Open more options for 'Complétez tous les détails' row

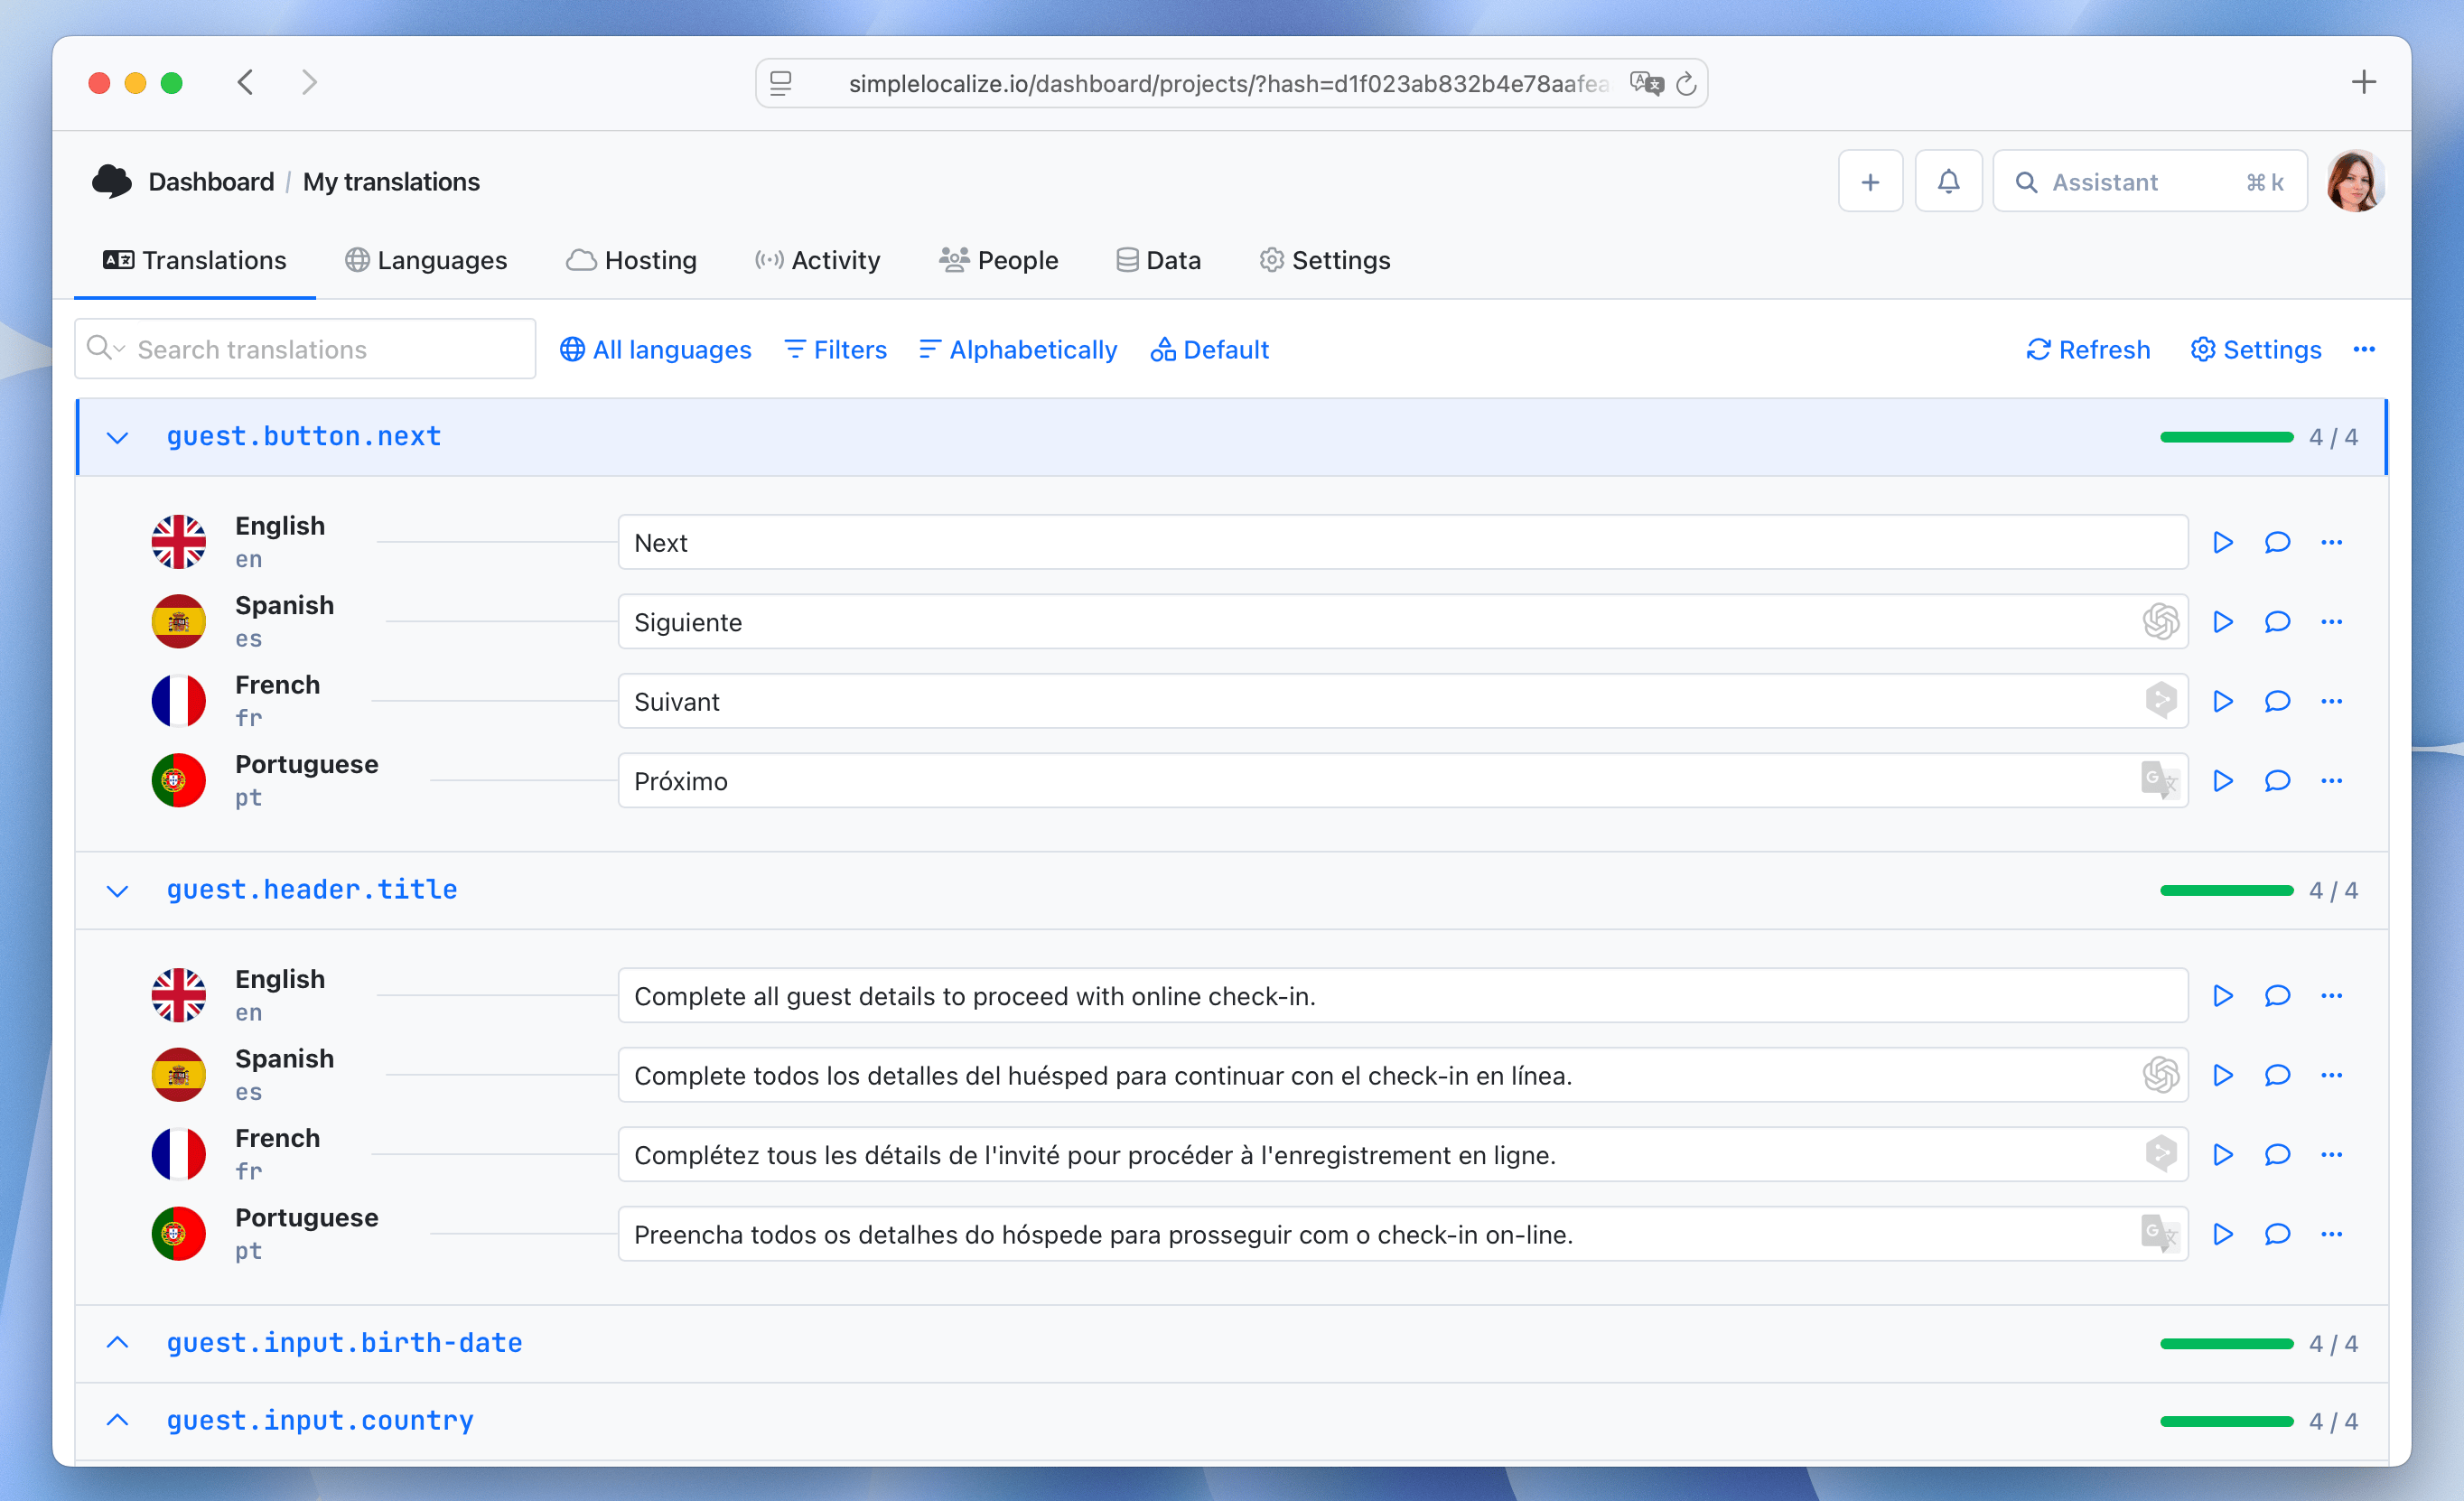[x=2331, y=1154]
